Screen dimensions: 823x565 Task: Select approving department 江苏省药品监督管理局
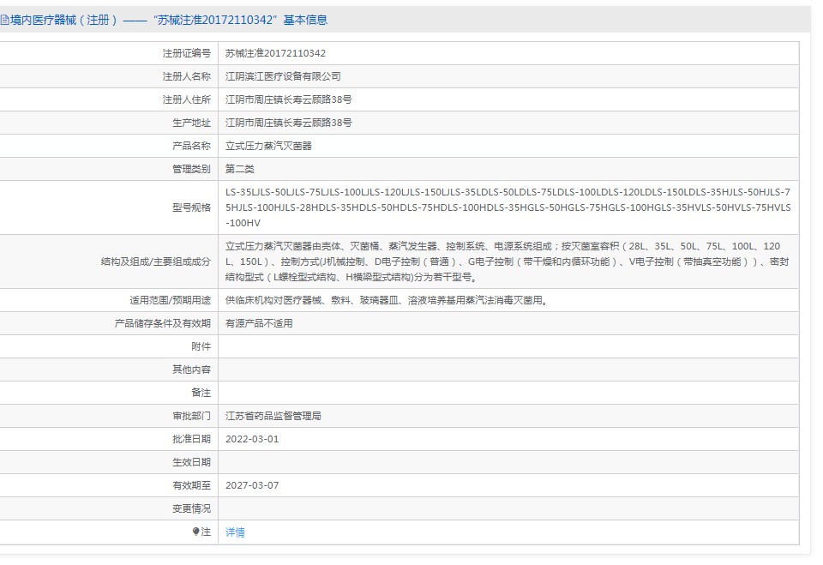point(273,416)
